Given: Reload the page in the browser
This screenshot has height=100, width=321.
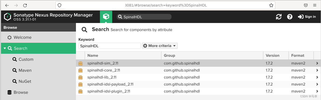Looking at the screenshot, I should (25, 5).
